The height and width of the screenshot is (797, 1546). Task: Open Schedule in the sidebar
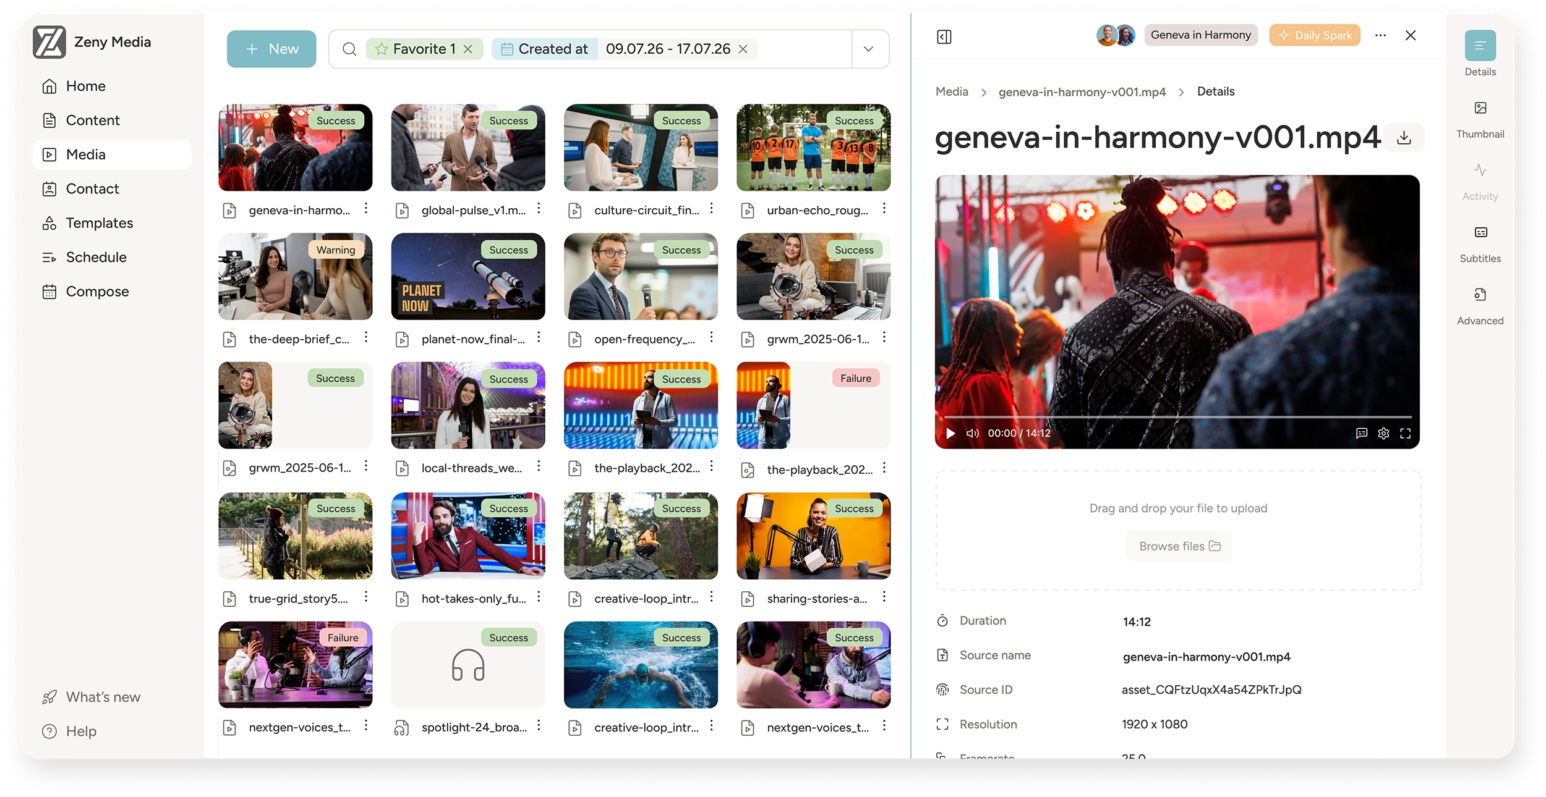[112, 257]
